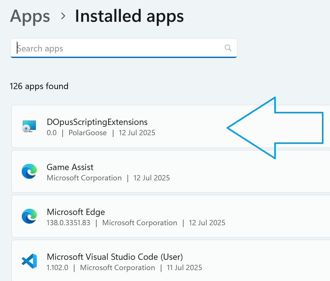330x281 pixels.
Task: Select Microsoft Visual Studio Code (User) entry
Action: point(115,257)
